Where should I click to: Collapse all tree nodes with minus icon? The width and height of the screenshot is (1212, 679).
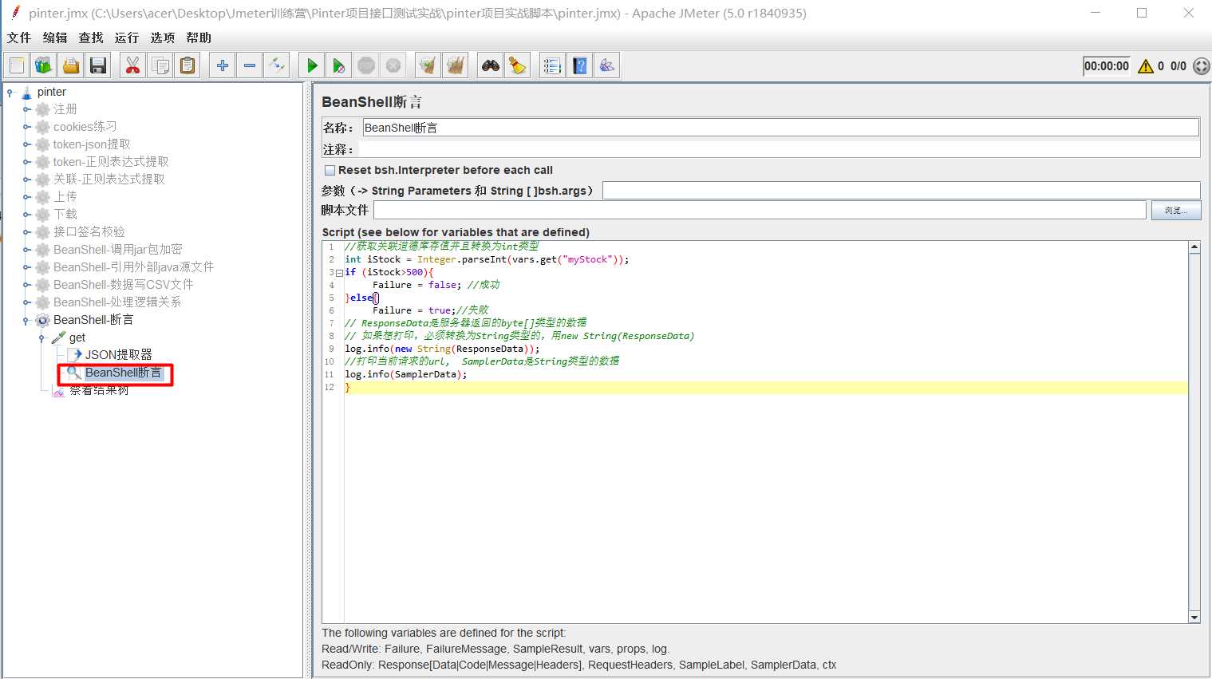point(250,65)
